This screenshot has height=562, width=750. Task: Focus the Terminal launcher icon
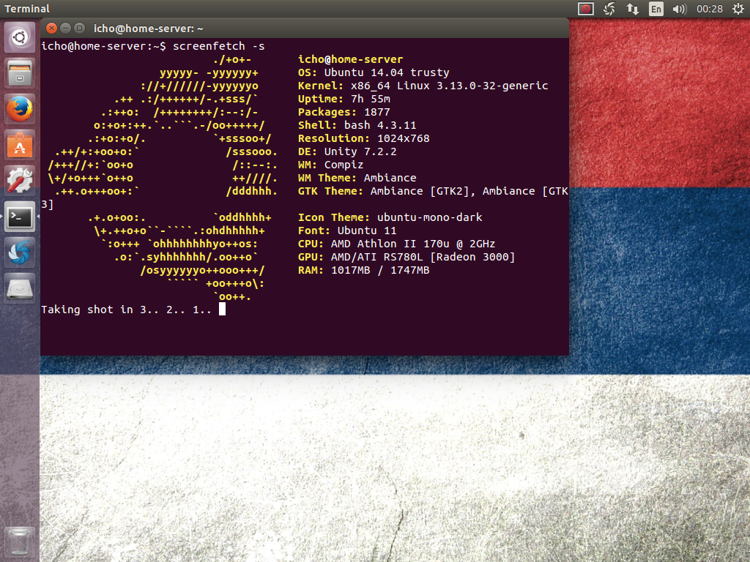(20, 217)
